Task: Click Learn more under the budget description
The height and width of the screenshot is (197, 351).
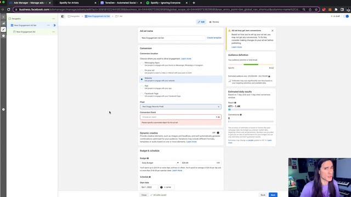Action: [x=177, y=171]
